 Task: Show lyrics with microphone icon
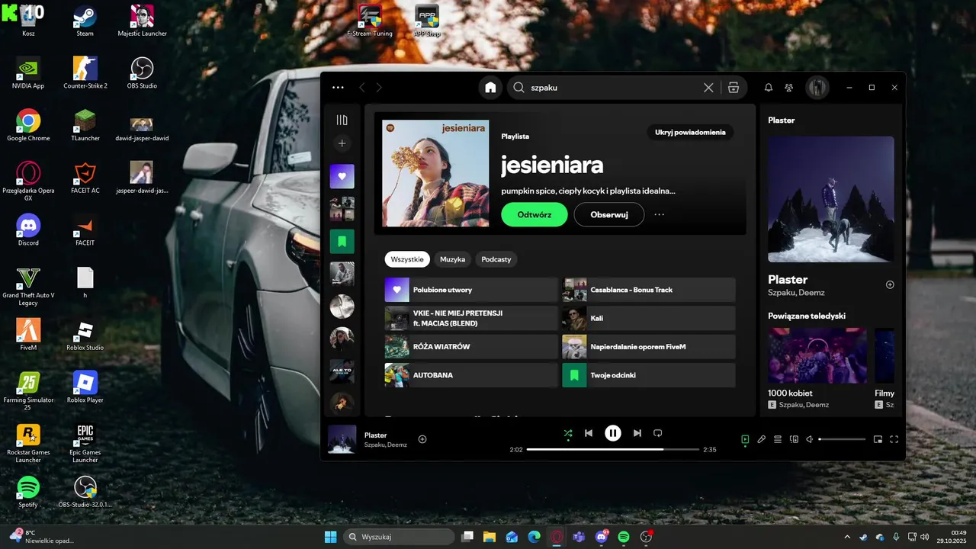point(761,439)
